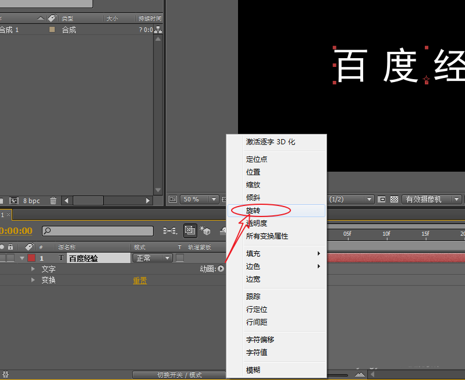Choose 激活逐字 3D 化 menu entry
This screenshot has height=380, width=465.
276,142
